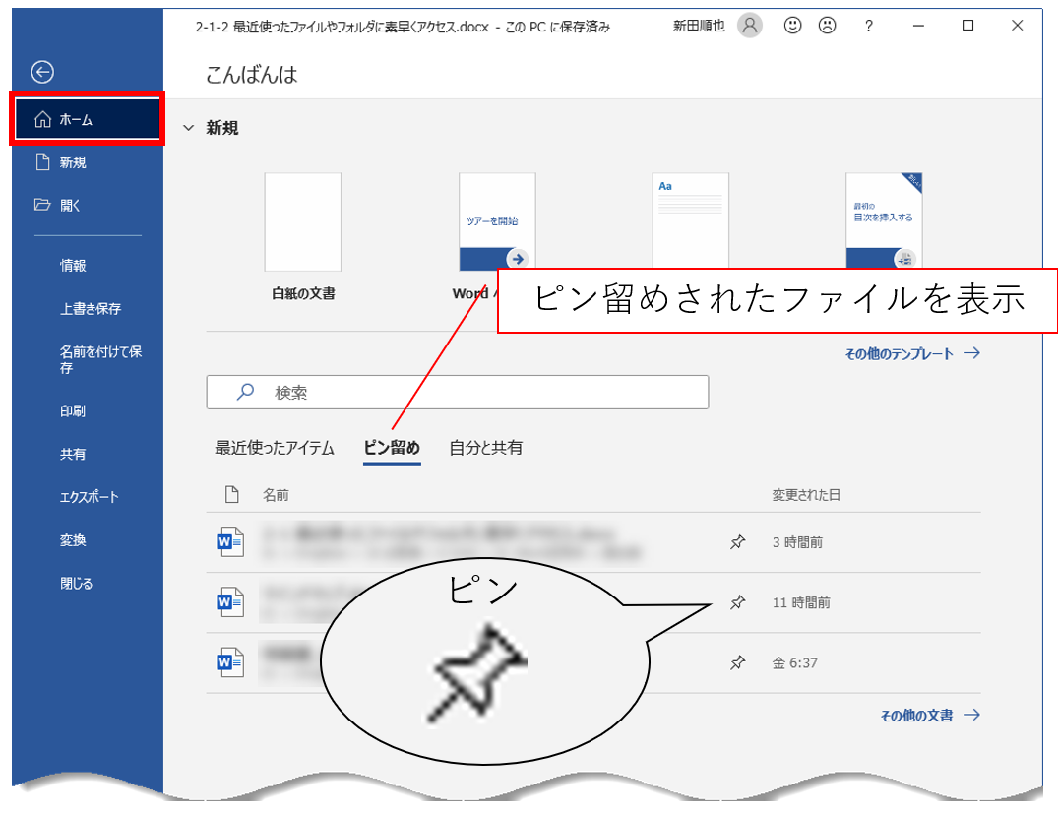The height and width of the screenshot is (815, 1058).
Task: Unpin the file modified 金 6:37
Action: (x=737, y=663)
